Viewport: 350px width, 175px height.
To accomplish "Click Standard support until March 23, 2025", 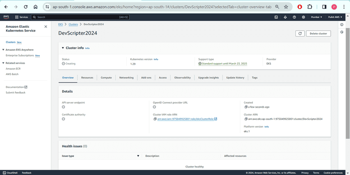I will coord(224,64).
